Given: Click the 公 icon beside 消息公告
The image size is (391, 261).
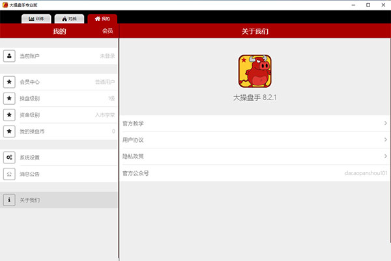Looking at the screenshot, I should point(9,174).
